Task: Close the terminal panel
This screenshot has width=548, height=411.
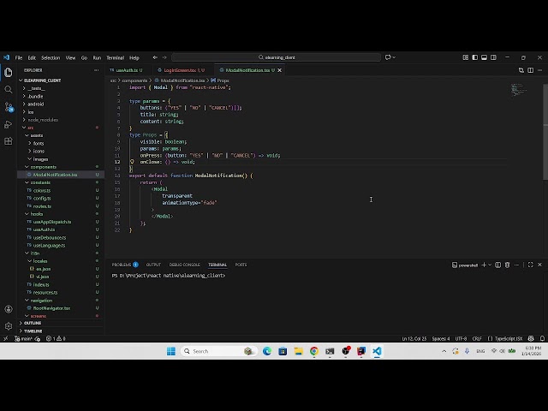Action: coord(540,265)
